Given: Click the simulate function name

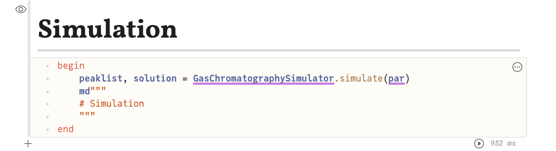Looking at the screenshot, I should (x=359, y=78).
